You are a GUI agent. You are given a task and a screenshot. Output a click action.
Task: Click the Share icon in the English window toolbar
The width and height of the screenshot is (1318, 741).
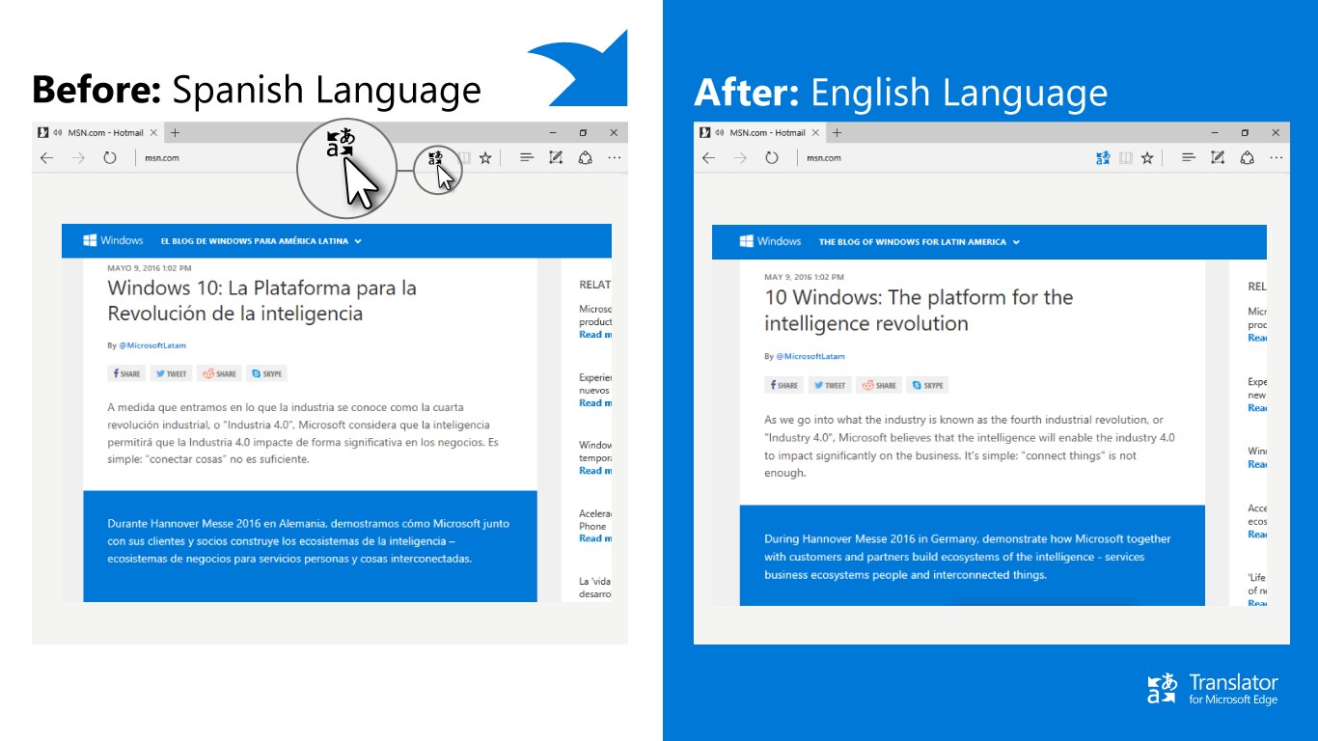(x=1247, y=158)
